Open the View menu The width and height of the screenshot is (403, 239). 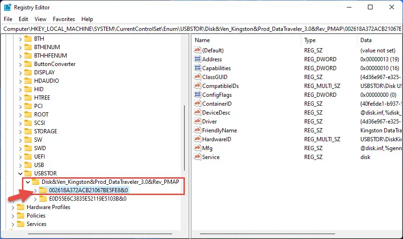[x=40, y=19]
